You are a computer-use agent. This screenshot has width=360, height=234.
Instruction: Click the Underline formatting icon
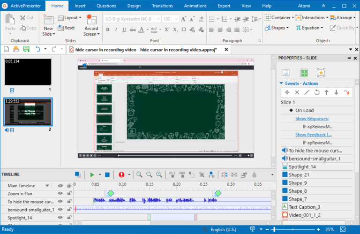pos(124,30)
